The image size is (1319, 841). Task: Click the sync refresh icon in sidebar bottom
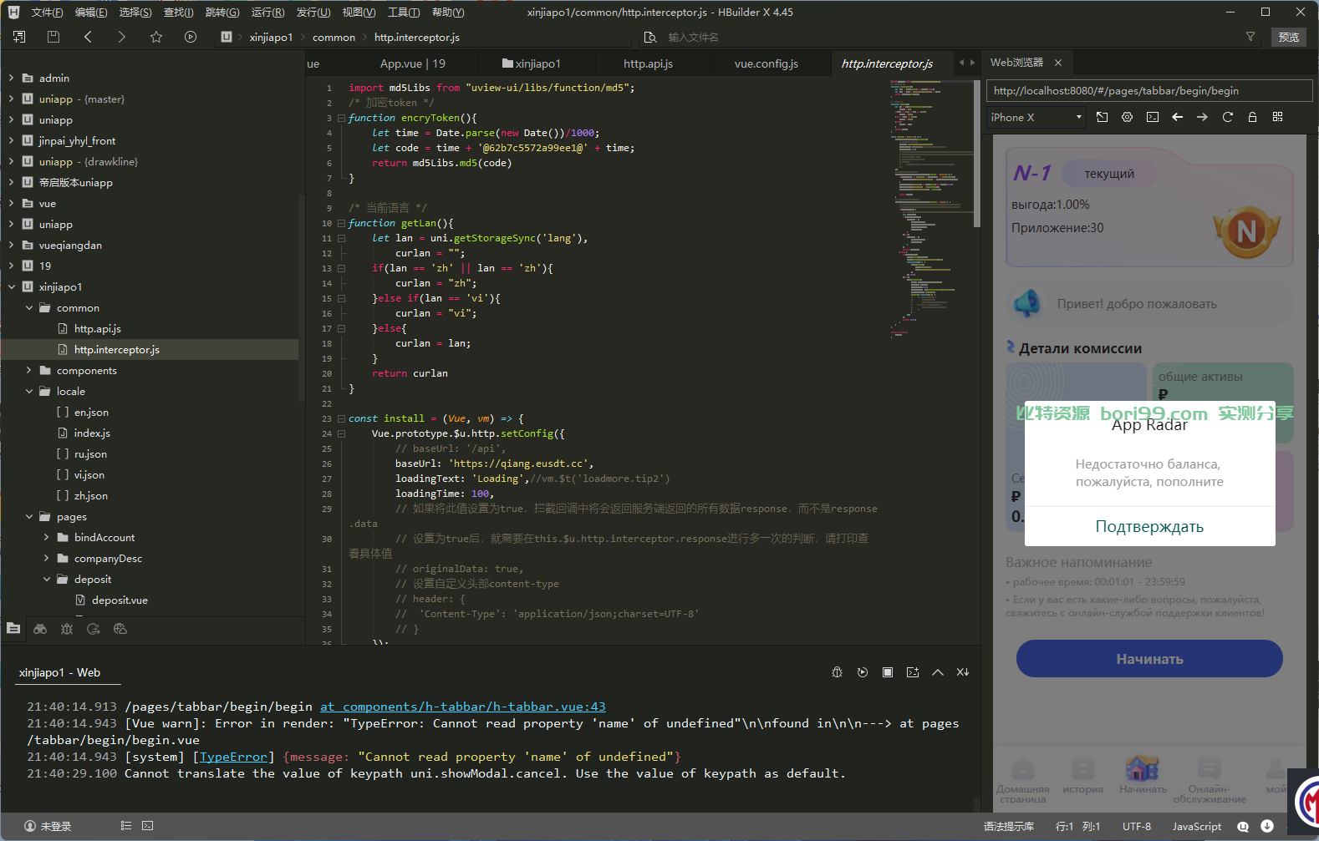click(94, 629)
